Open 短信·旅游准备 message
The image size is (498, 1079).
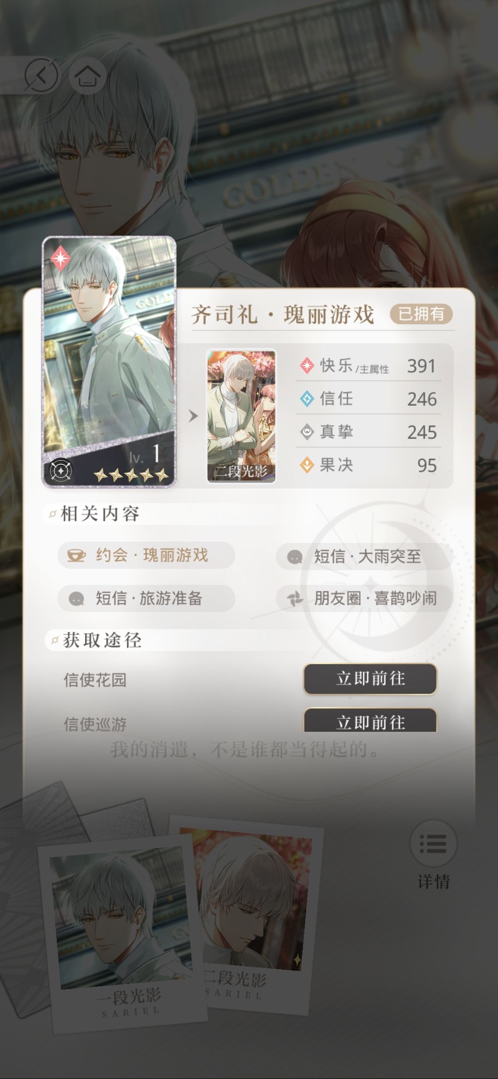pos(146,599)
